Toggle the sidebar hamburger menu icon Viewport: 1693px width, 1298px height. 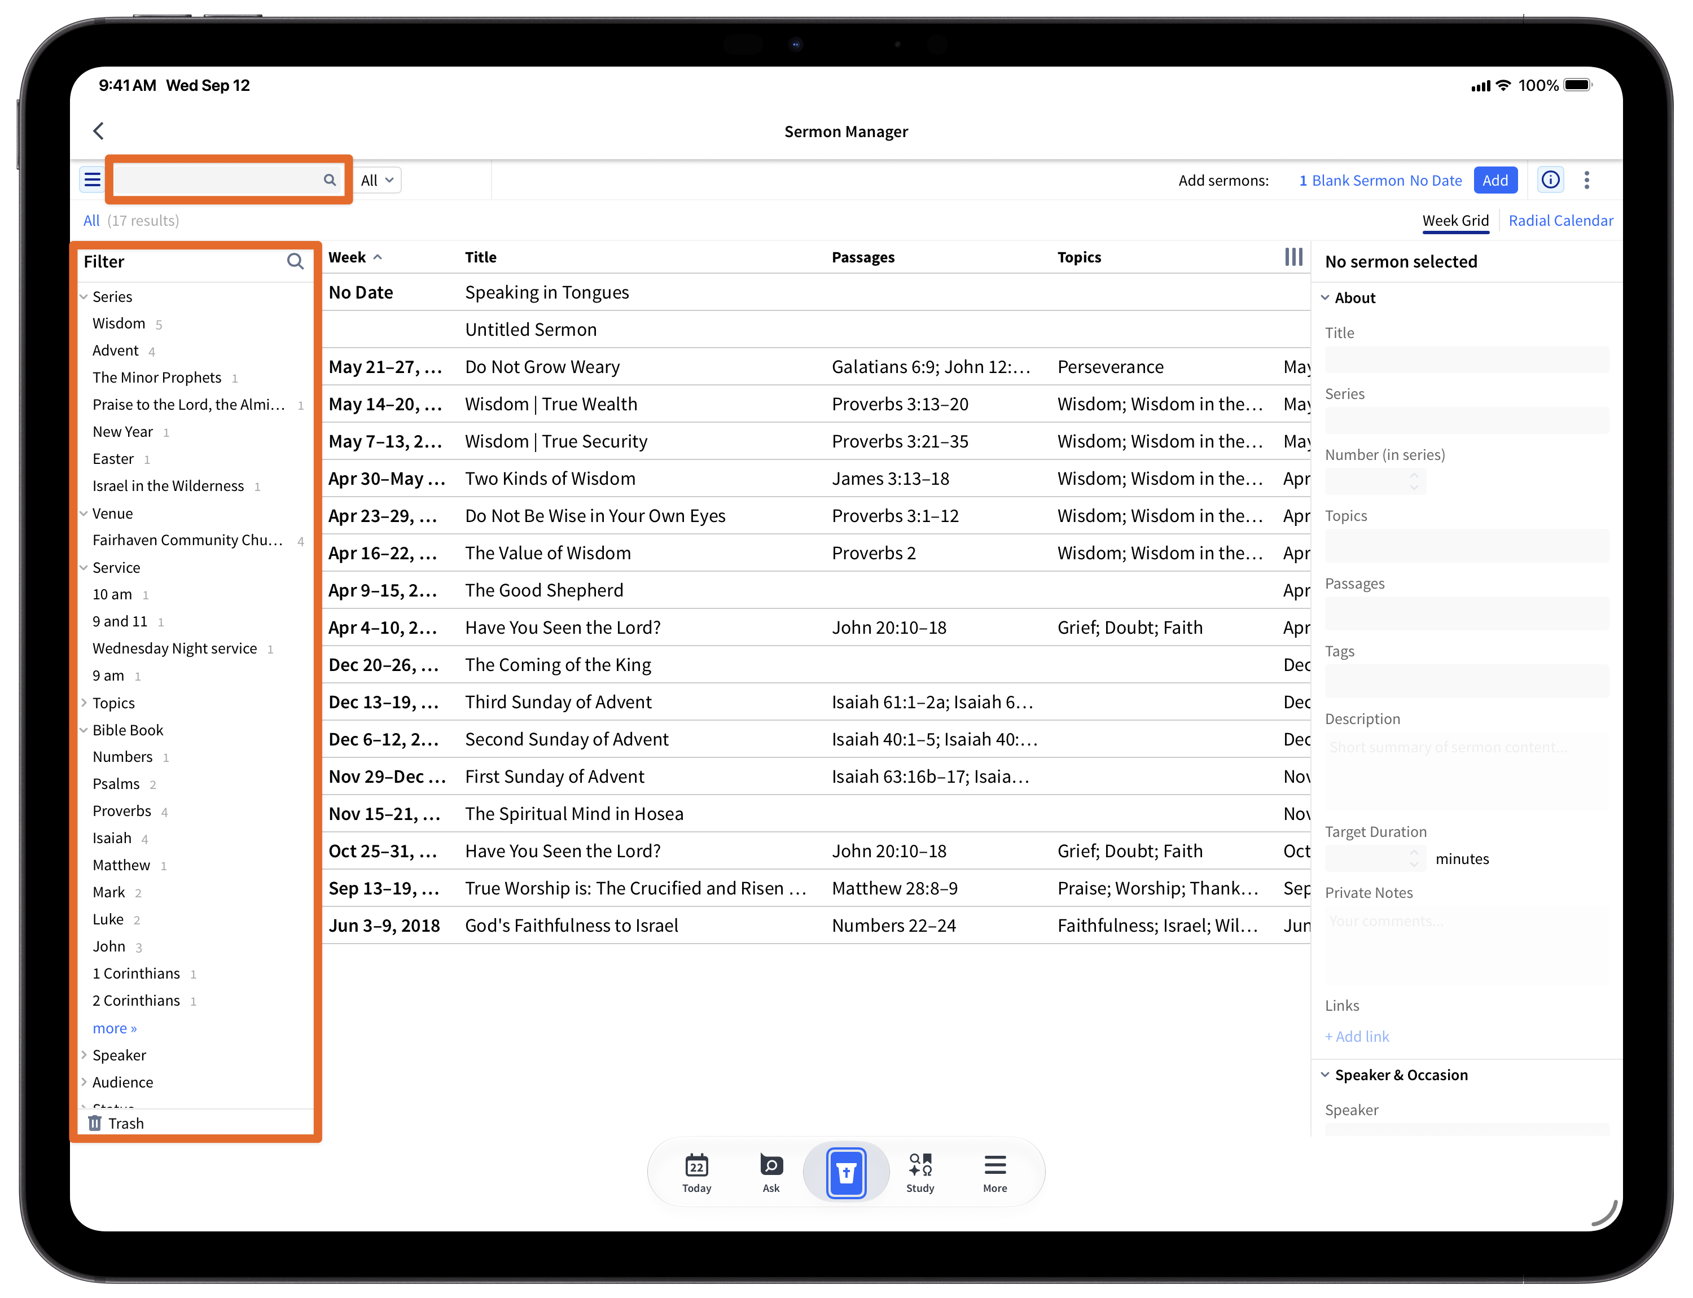(93, 180)
